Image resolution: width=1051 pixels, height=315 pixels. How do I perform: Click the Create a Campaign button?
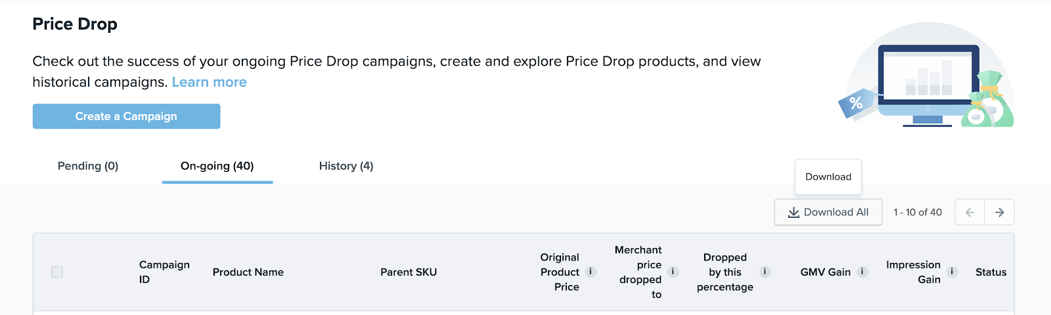pyautogui.click(x=126, y=116)
